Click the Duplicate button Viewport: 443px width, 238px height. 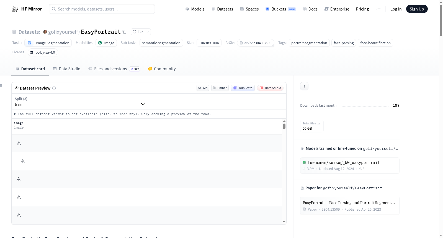pos(243,88)
